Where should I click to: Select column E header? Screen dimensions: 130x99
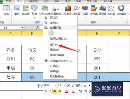pos(97,33)
